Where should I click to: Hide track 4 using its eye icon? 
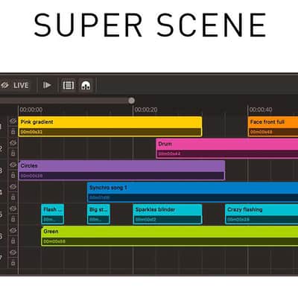pos(13,187)
